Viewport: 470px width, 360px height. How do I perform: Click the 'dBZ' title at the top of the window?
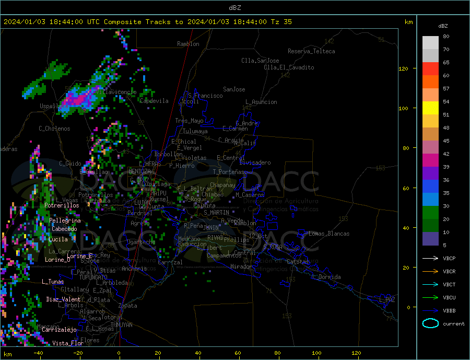pos(234,8)
